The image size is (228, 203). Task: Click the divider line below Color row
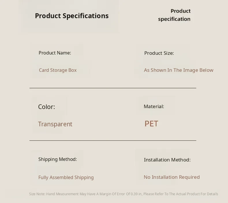click(113, 140)
